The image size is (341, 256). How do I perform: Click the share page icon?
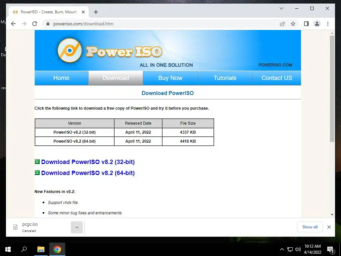click(282, 24)
